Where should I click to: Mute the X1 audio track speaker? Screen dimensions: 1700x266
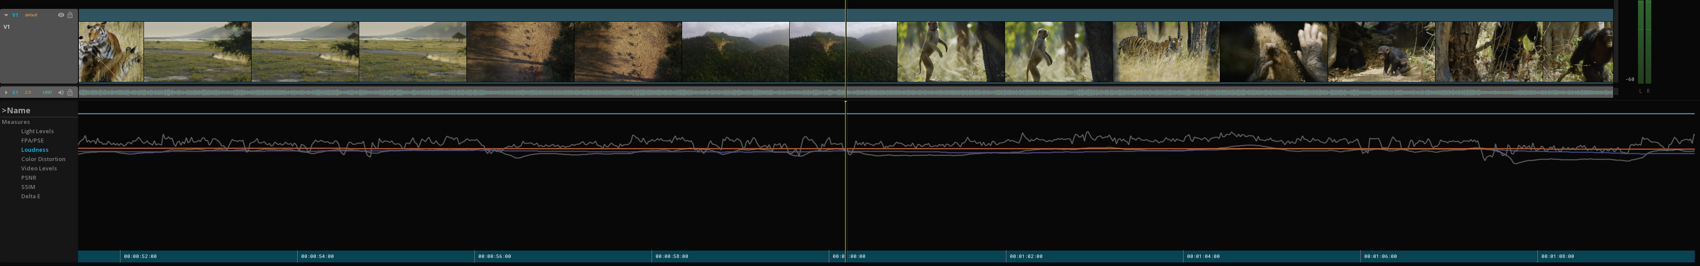point(61,93)
